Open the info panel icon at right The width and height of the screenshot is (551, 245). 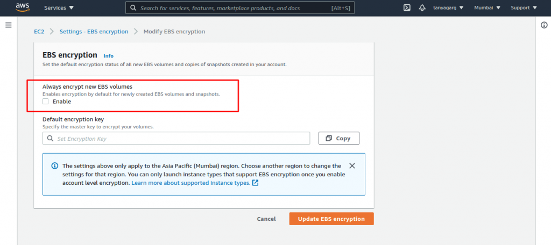coord(544,25)
